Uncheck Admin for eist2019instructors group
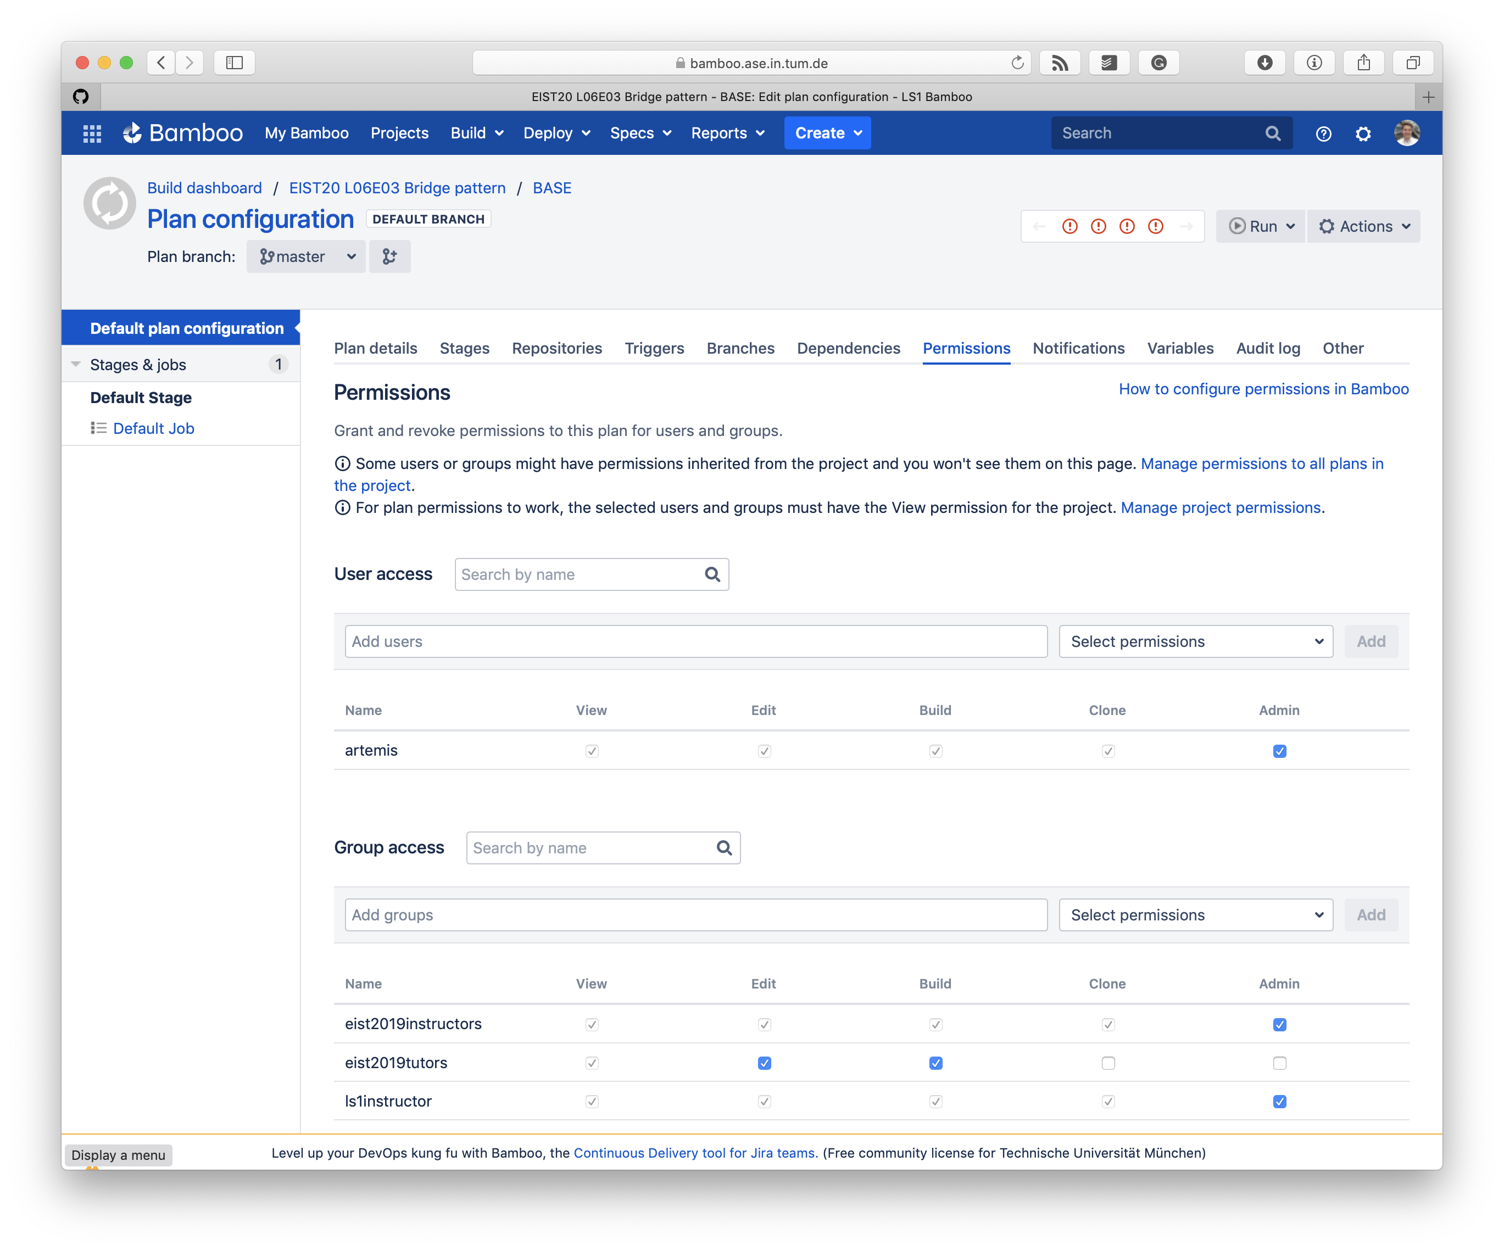The height and width of the screenshot is (1251, 1504). 1279,1025
